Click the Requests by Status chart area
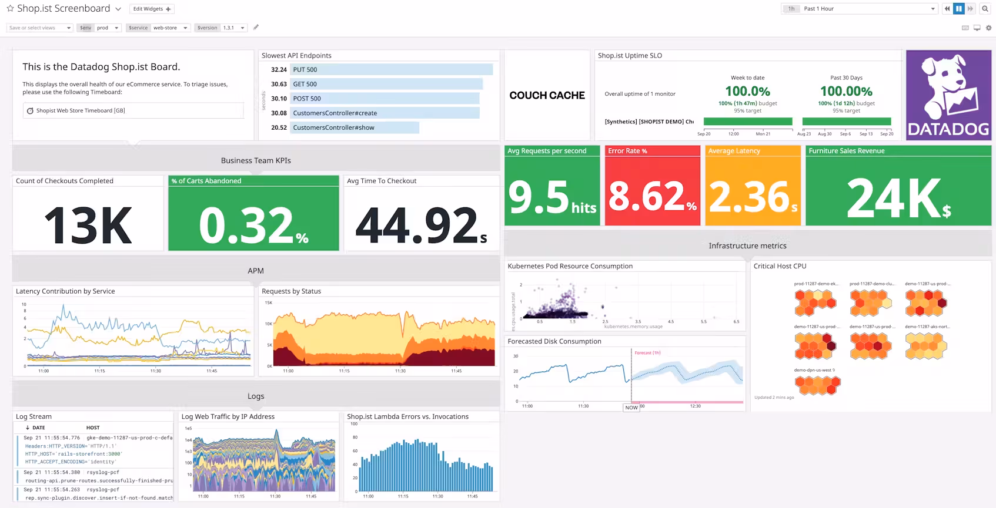Screen dimensions: 996x508 [x=385, y=334]
